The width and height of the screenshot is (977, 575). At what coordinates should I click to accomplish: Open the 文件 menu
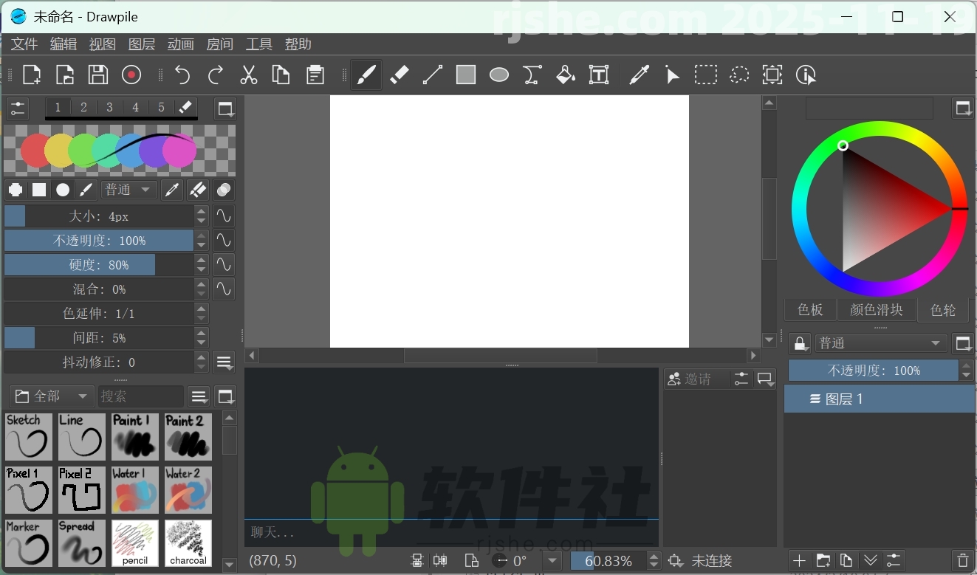[24, 44]
